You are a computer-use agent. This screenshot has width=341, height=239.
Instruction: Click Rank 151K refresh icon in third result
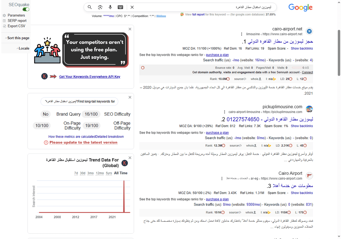click(x=223, y=212)
